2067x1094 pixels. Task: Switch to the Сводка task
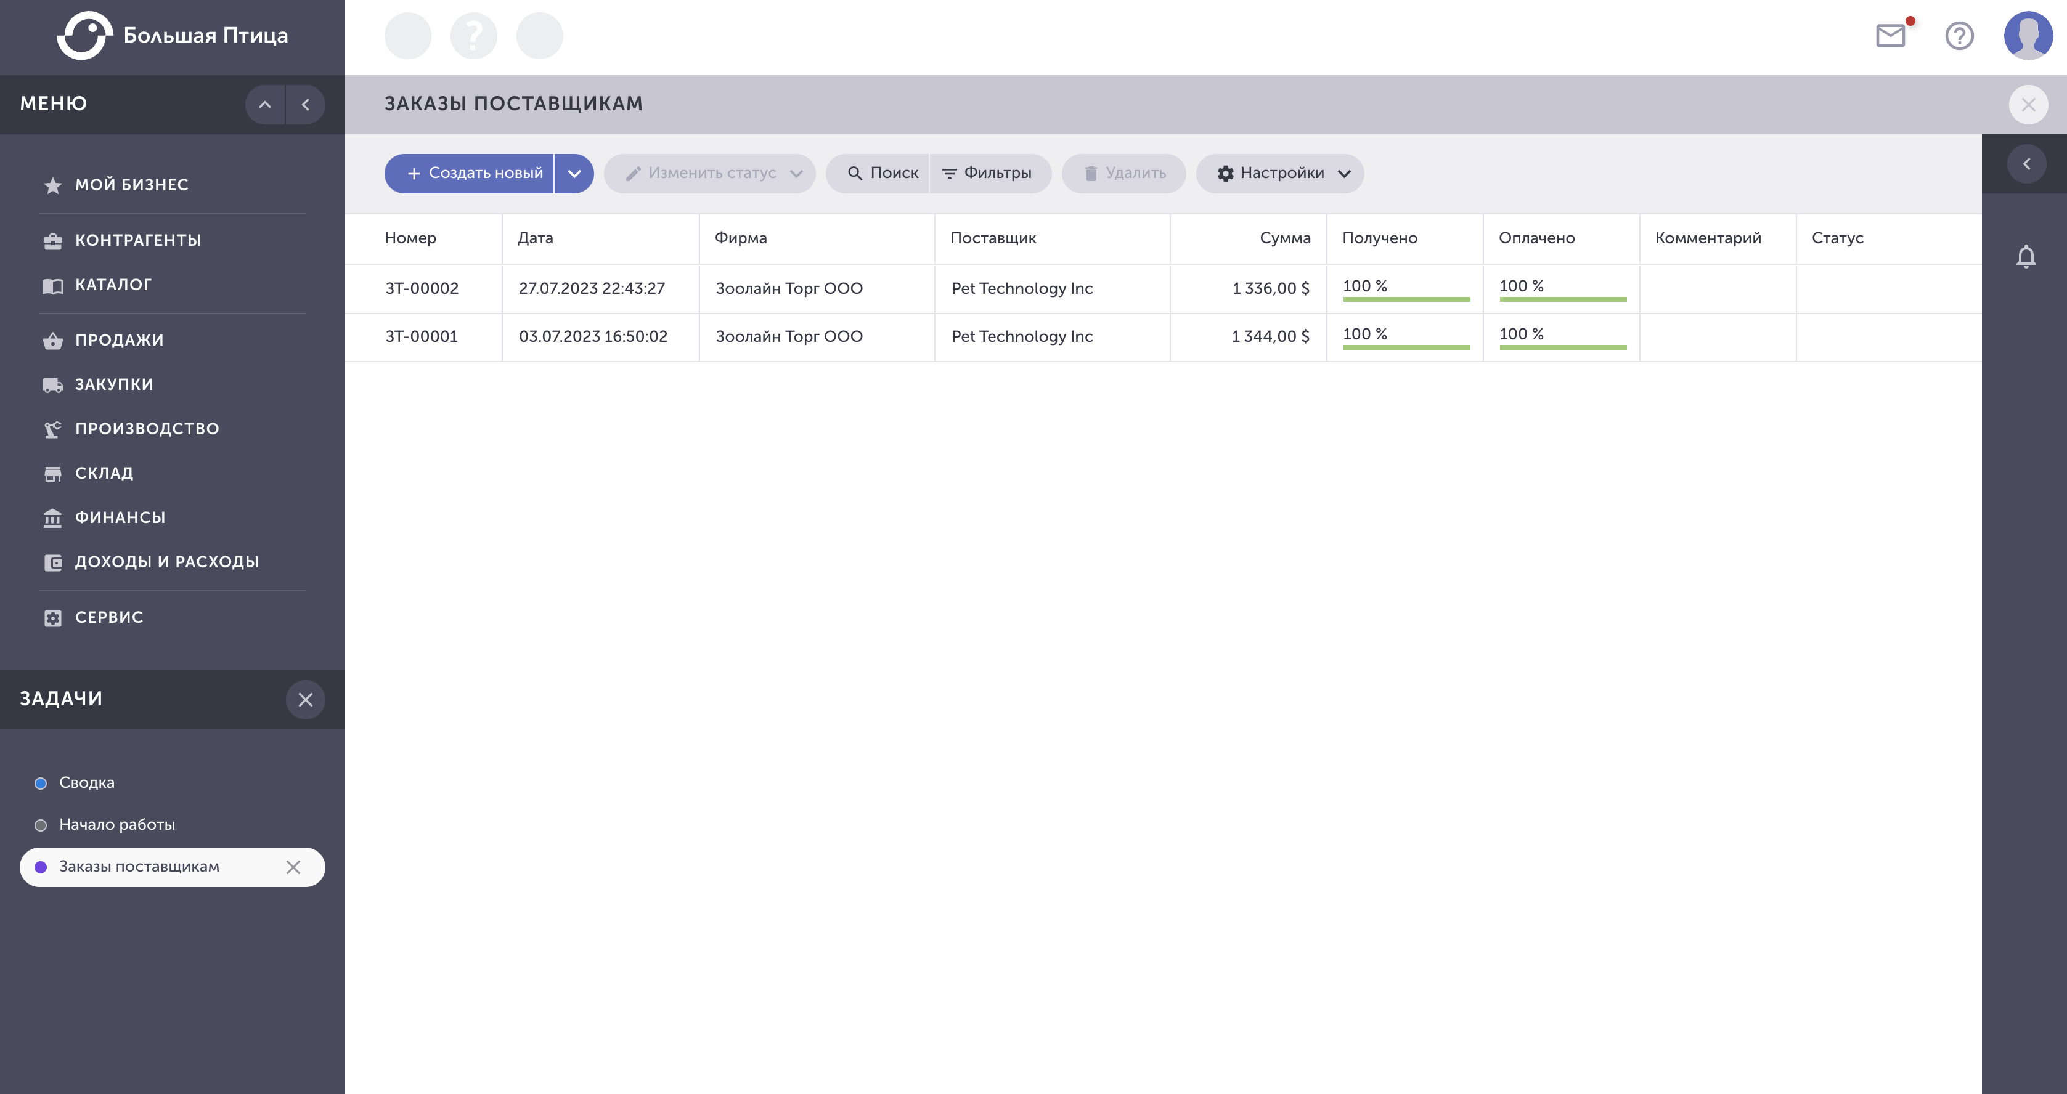click(87, 783)
